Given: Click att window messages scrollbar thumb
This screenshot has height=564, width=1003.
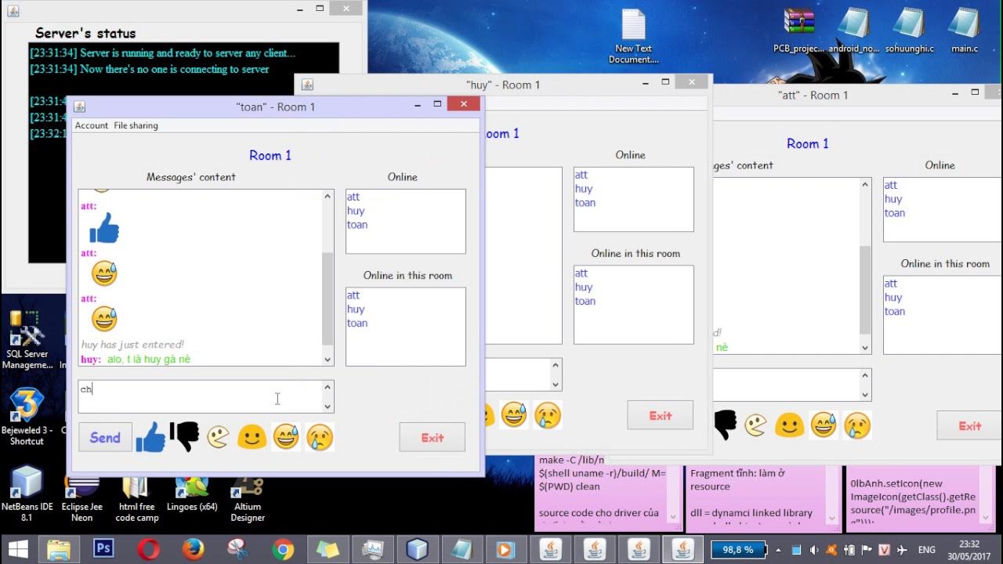Looking at the screenshot, I should pyautogui.click(x=865, y=289).
